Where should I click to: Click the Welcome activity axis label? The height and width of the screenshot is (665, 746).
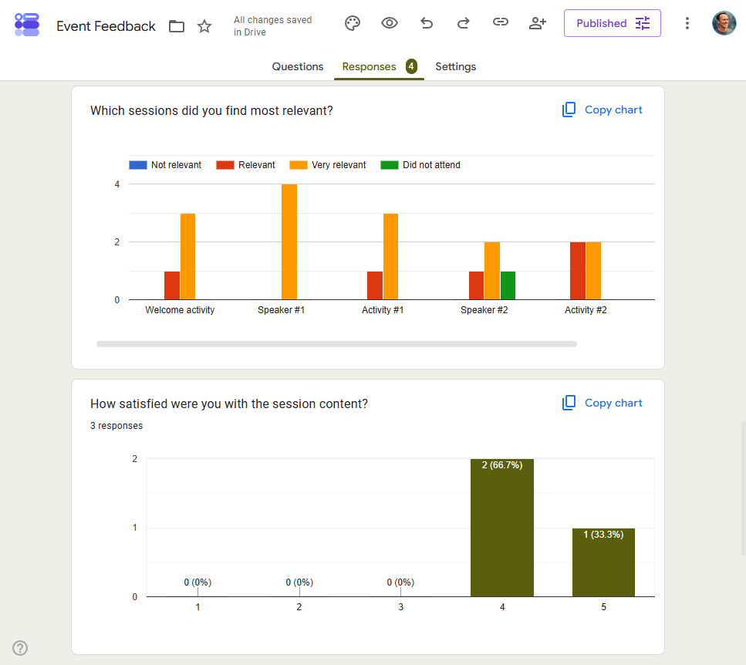180,310
